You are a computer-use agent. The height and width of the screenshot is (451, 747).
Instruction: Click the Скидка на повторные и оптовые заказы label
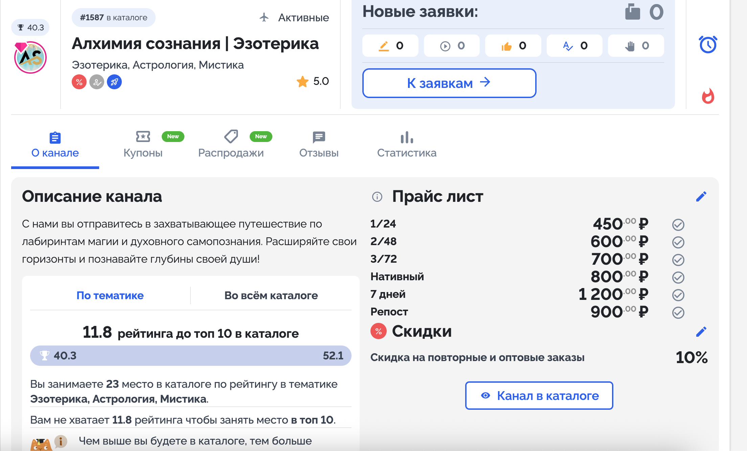477,357
